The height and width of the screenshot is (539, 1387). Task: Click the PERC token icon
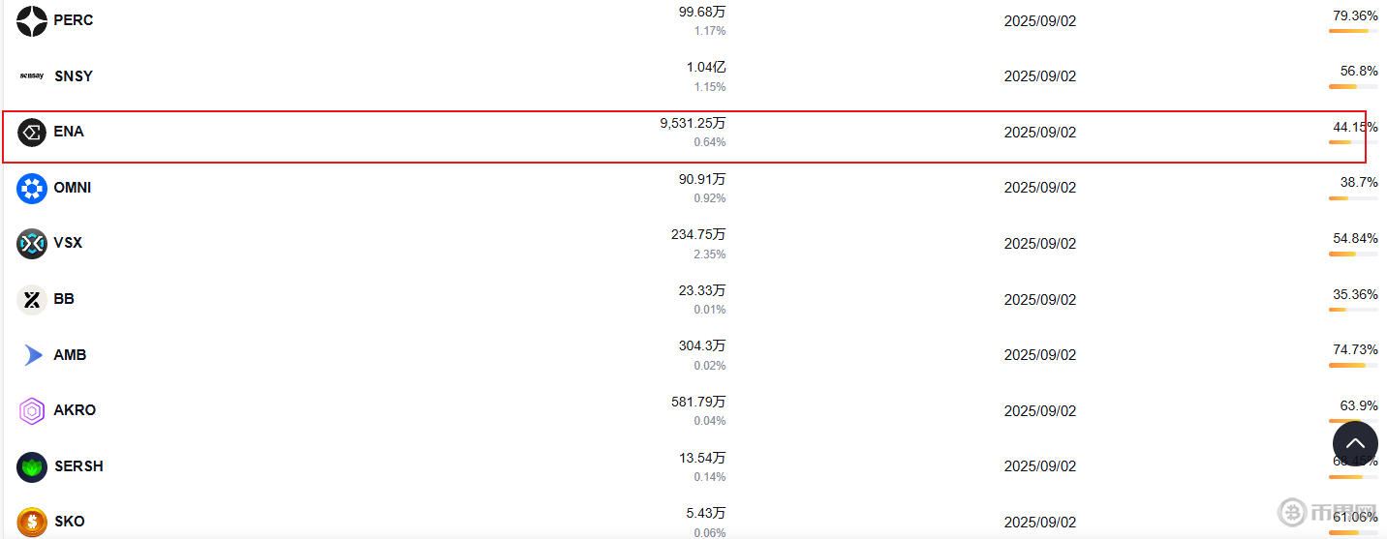[32, 20]
